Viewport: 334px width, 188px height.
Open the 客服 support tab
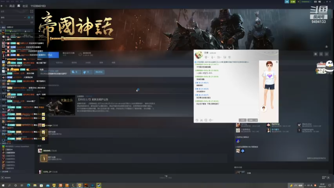tap(113, 63)
